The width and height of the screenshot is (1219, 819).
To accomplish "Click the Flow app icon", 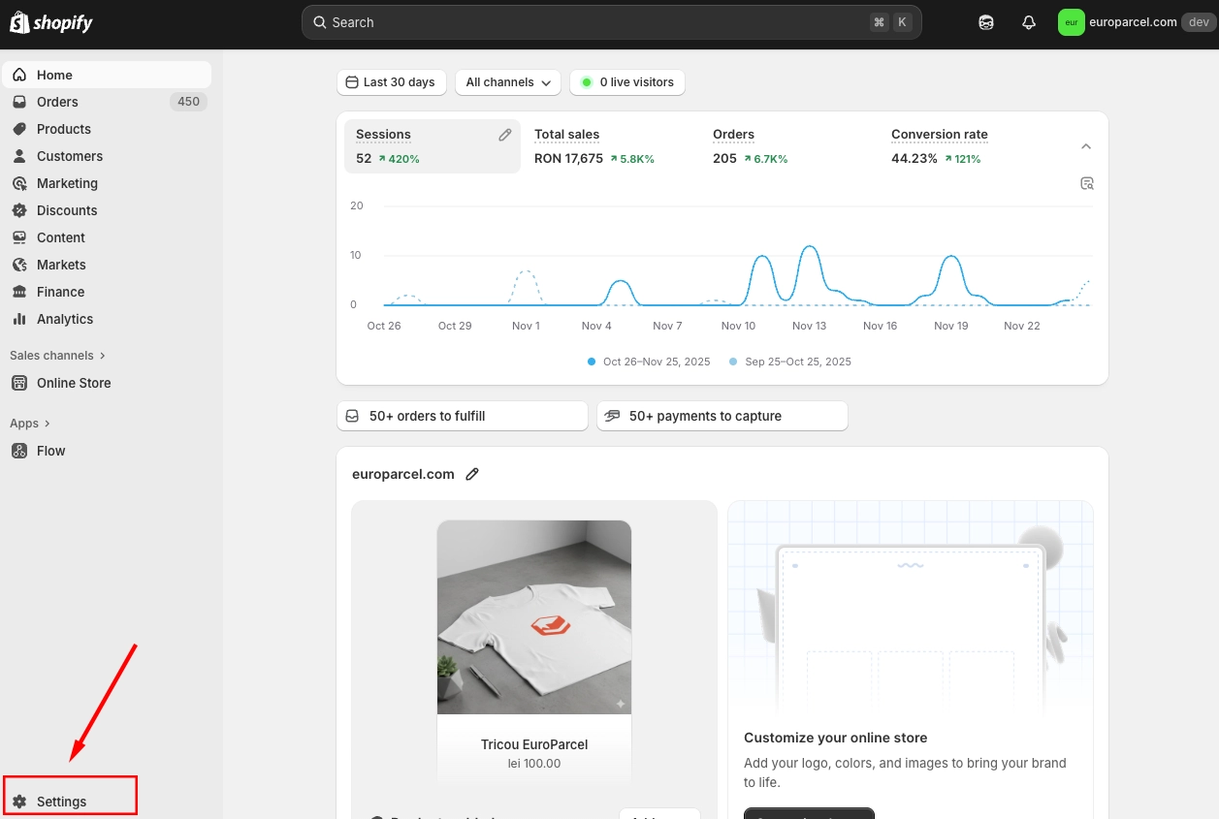I will point(19,451).
